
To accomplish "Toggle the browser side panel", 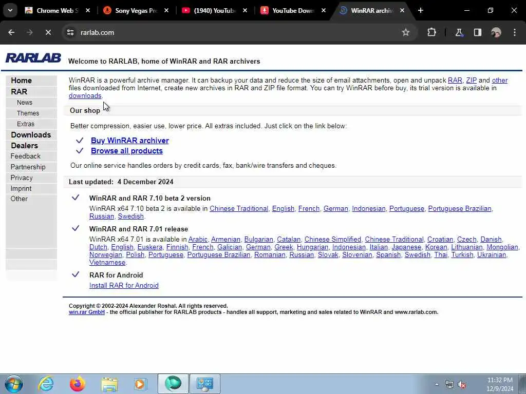I will click(477, 32).
